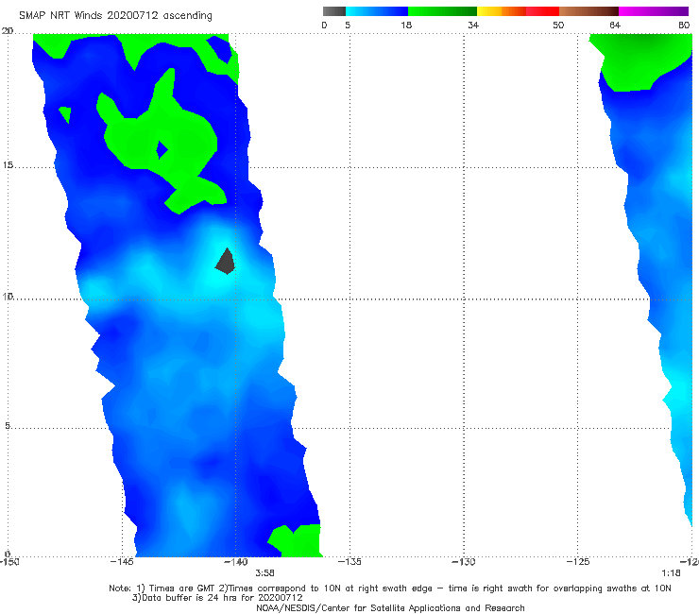Click the green patch at the swath bottom near 0N

[x=296, y=541]
